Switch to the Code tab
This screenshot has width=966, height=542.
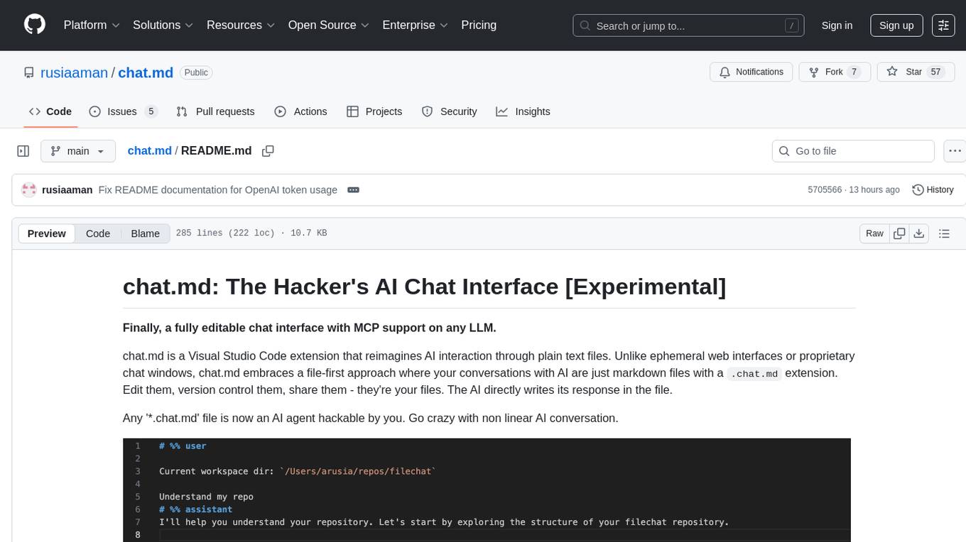click(x=50, y=111)
